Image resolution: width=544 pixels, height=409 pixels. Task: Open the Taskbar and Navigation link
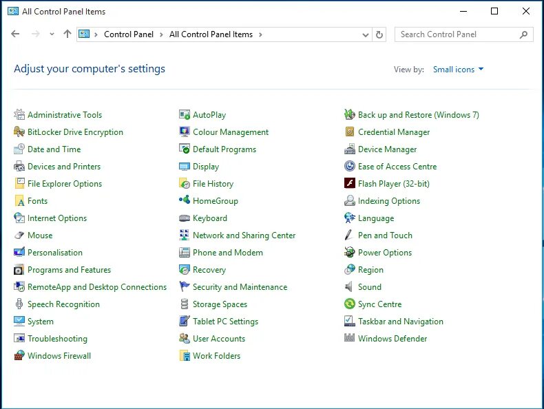click(x=401, y=322)
